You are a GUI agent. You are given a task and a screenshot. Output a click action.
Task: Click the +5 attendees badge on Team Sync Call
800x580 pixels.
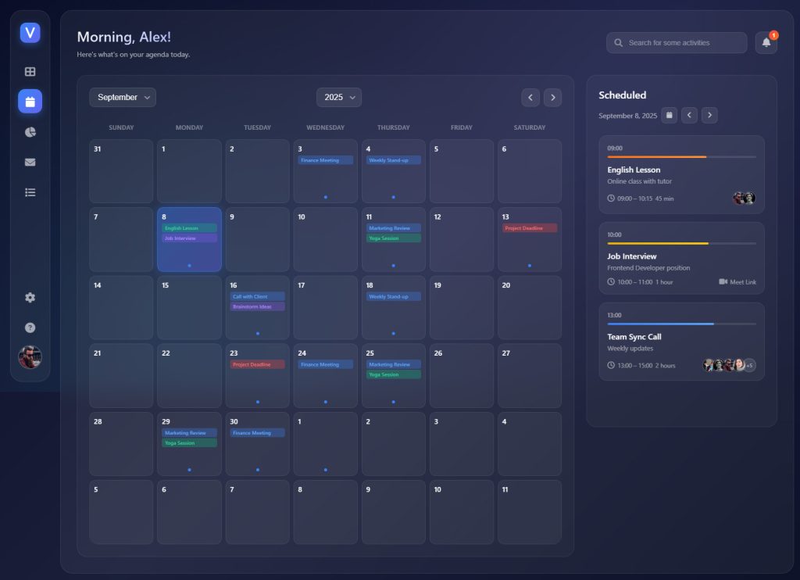[x=749, y=365]
